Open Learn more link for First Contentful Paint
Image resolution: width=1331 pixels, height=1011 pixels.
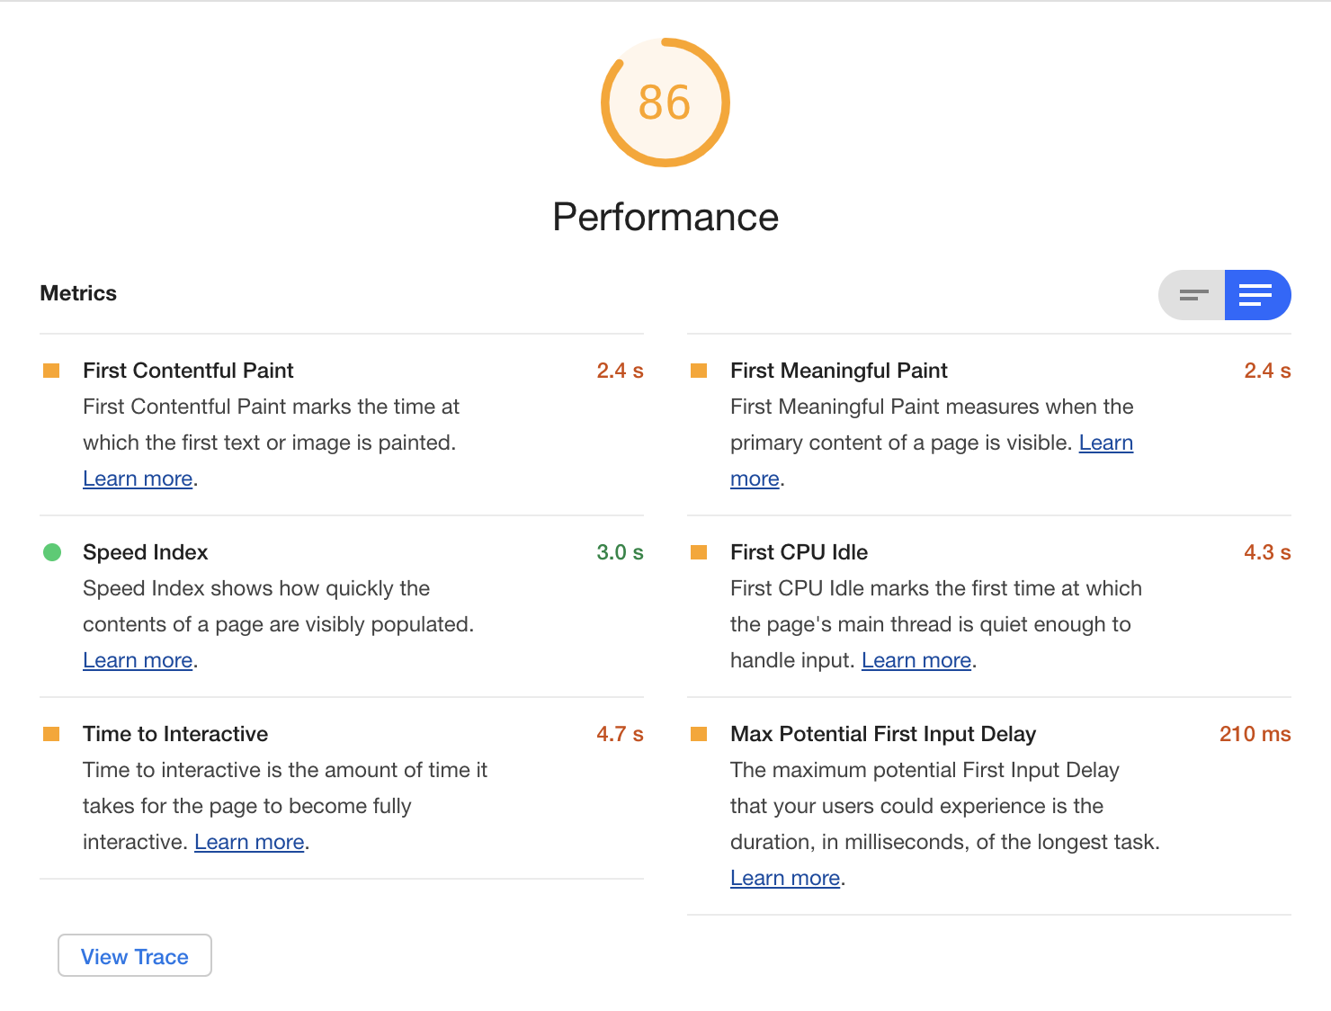[x=138, y=479]
